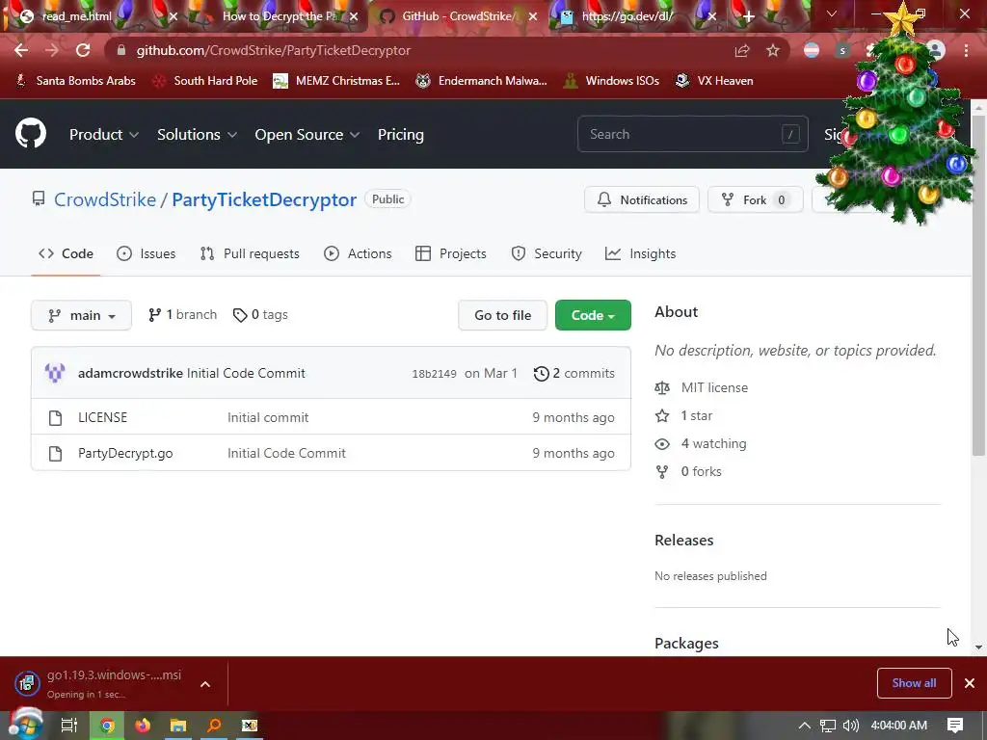Viewport: 987px width, 740px height.
Task: Fork the repository
Action: (x=756, y=199)
